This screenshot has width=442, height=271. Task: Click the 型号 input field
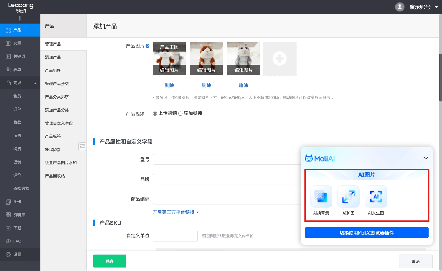(x=226, y=159)
